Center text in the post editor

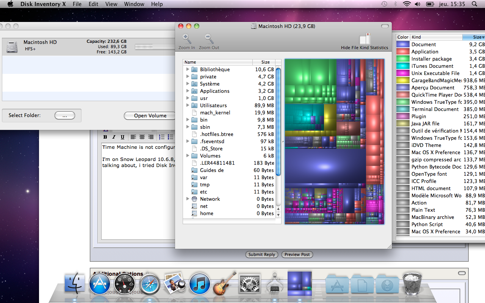[142, 137]
